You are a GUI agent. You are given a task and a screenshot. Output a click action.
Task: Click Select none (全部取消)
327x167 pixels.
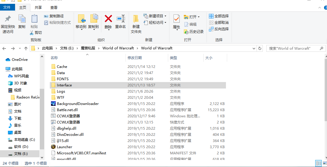[219, 22]
